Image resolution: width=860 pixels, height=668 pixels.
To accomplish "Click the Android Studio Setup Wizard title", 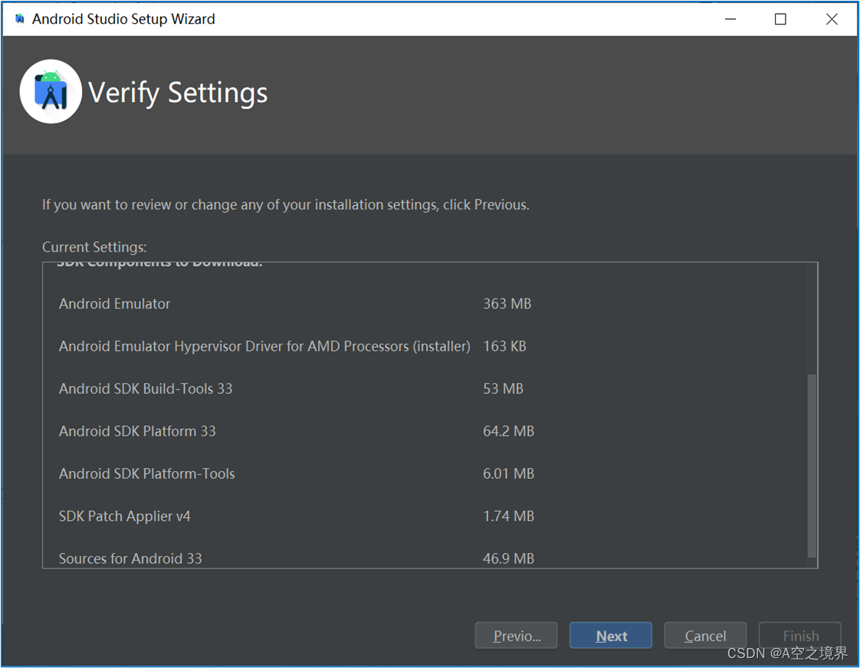I will pyautogui.click(x=123, y=19).
